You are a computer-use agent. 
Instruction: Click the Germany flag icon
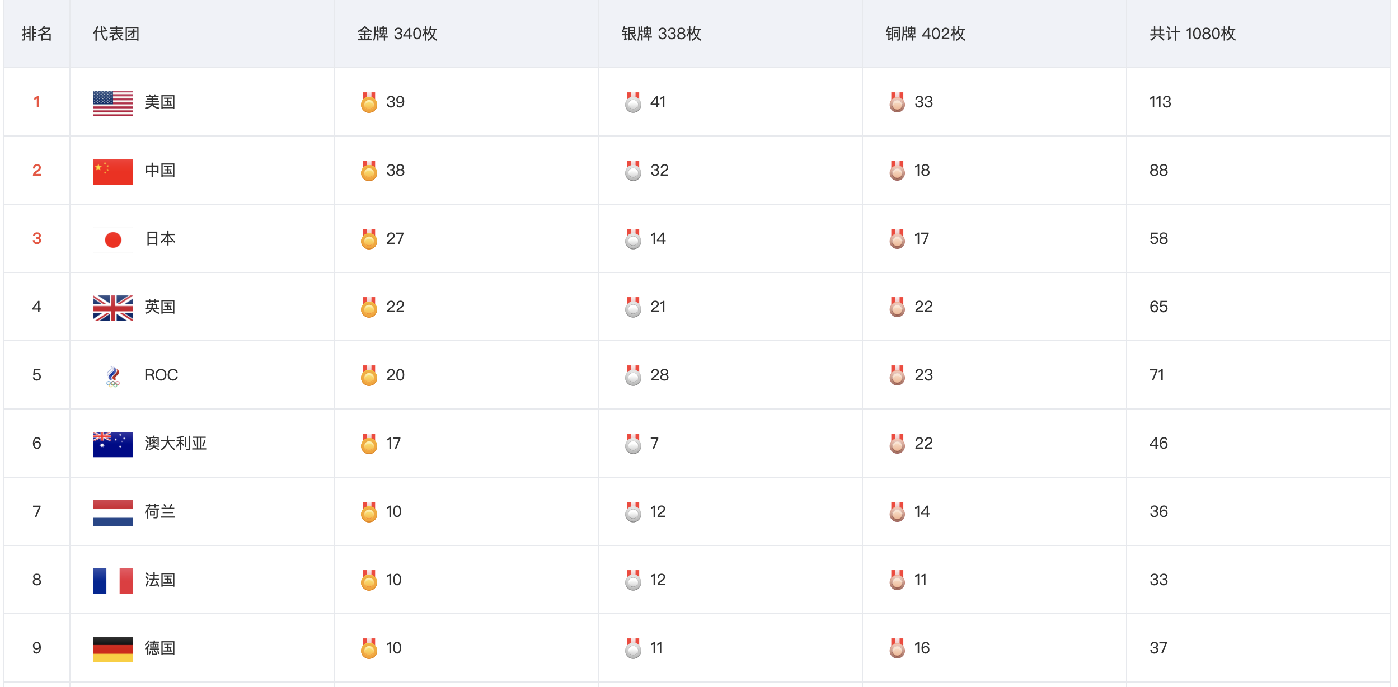[x=112, y=649]
